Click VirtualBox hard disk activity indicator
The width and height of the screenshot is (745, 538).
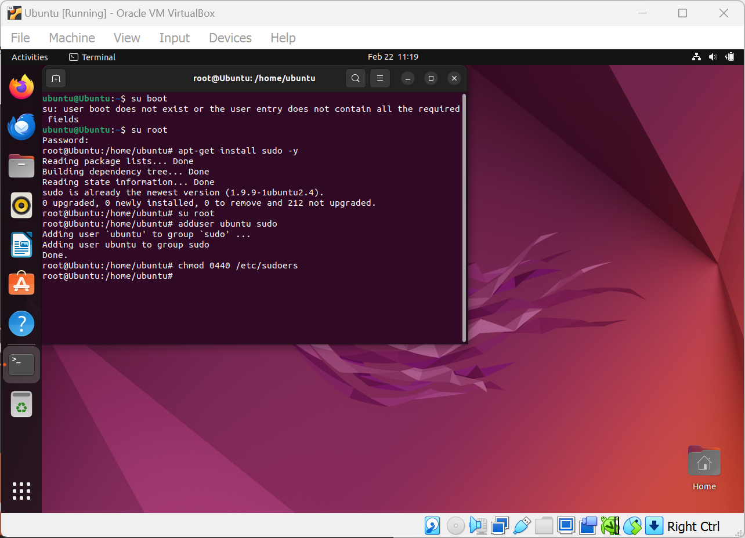pos(432,526)
